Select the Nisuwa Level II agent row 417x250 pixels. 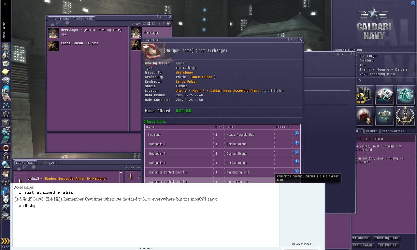[384, 148]
